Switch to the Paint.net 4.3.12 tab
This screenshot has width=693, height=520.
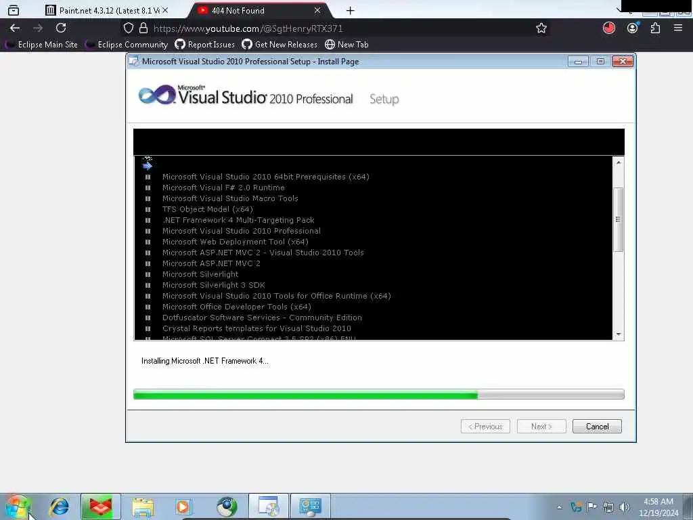click(106, 10)
